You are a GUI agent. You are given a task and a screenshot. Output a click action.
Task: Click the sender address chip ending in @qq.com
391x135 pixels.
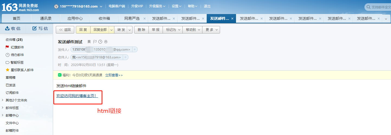(x=101, y=50)
